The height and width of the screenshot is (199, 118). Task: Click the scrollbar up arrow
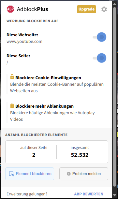tap(115, 4)
